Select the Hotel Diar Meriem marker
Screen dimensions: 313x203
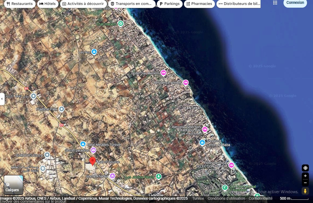(x=163, y=73)
